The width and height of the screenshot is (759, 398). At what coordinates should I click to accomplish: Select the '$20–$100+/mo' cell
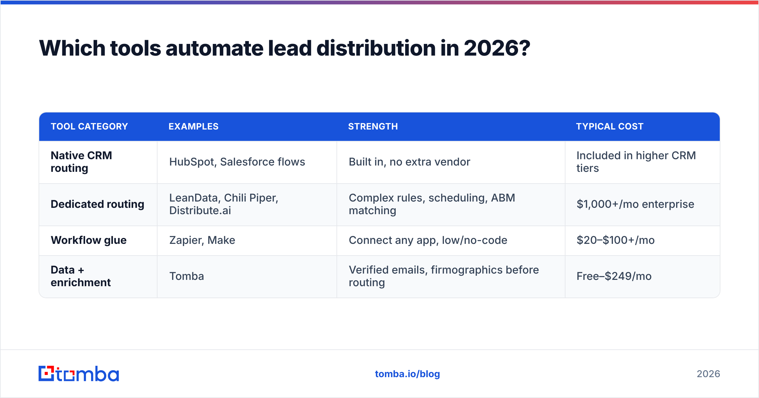point(643,241)
